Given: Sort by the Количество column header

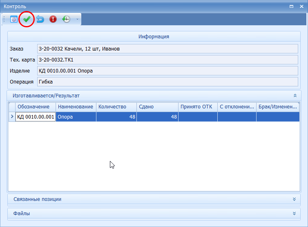Looking at the screenshot, I should pyautogui.click(x=116, y=107).
